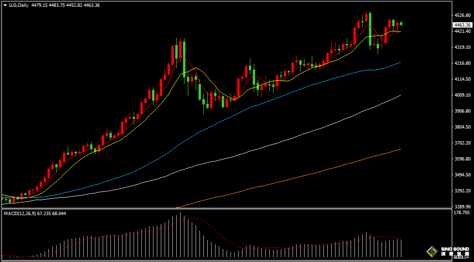The width and height of the screenshot is (474, 262).
Task: Select the highlighted current price tag 4463.36
Action: coord(462,25)
